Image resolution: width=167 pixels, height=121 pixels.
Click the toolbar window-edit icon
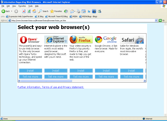83,11
